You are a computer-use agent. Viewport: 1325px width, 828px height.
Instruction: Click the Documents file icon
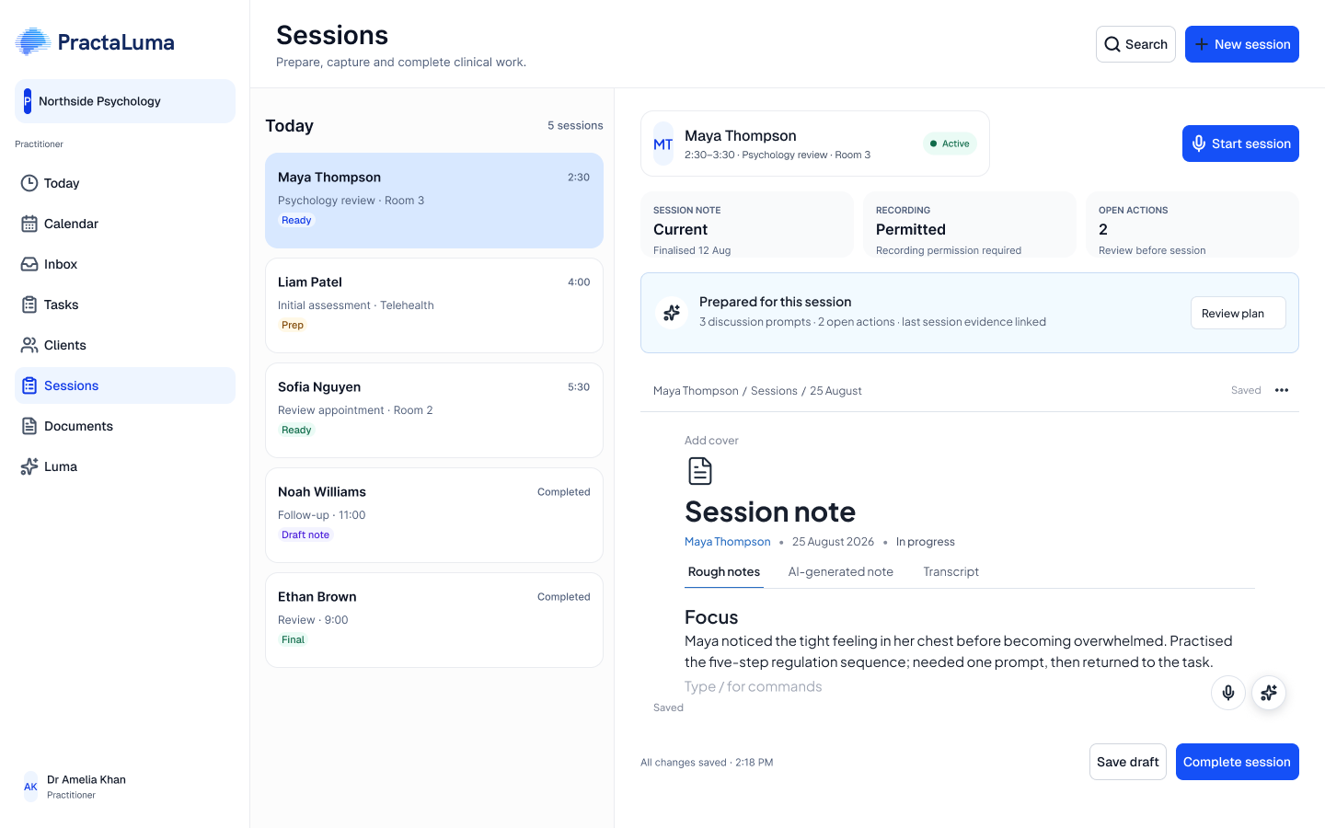point(29,426)
